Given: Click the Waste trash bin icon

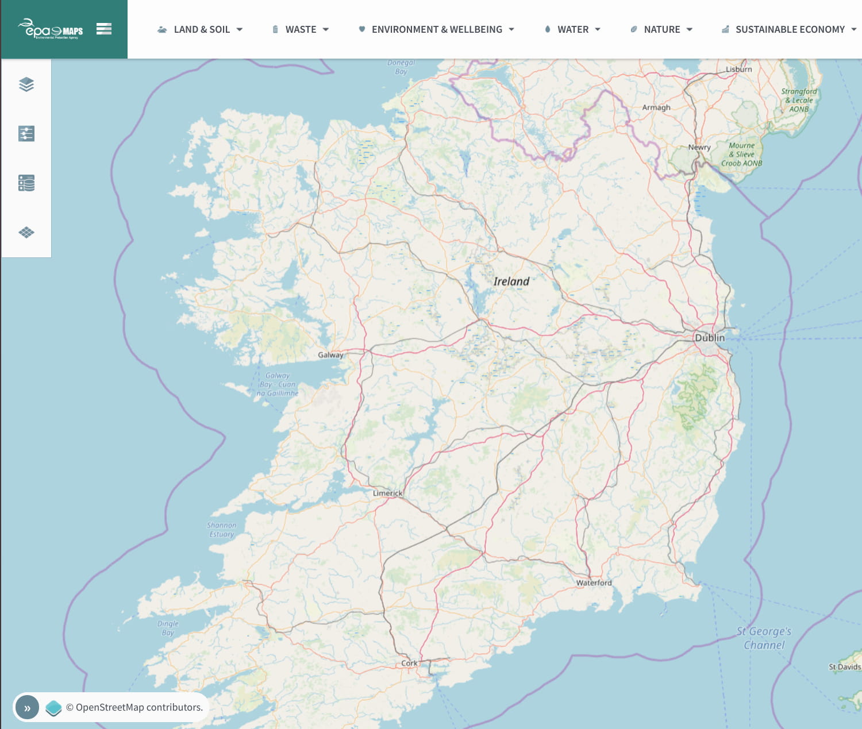Looking at the screenshot, I should click(x=275, y=29).
